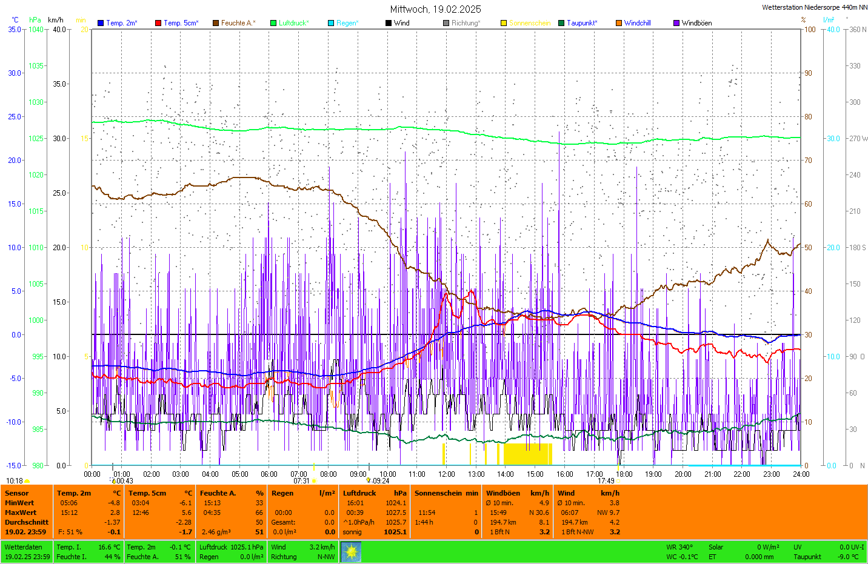The width and height of the screenshot is (868, 564).
Task: Click the 12:00 time axis label
Action: (x=447, y=474)
